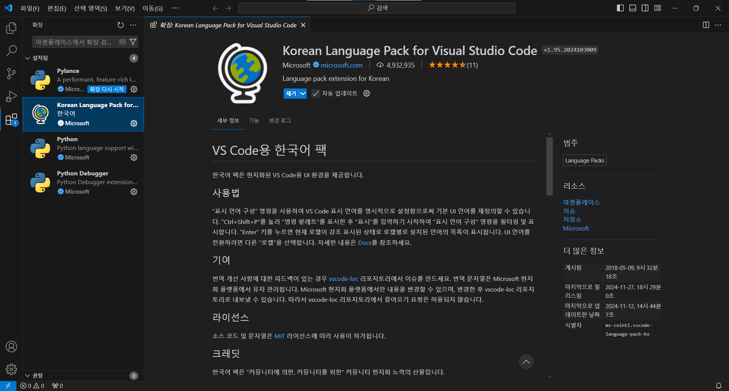Click the restart extensions button for Pylance

(107, 89)
